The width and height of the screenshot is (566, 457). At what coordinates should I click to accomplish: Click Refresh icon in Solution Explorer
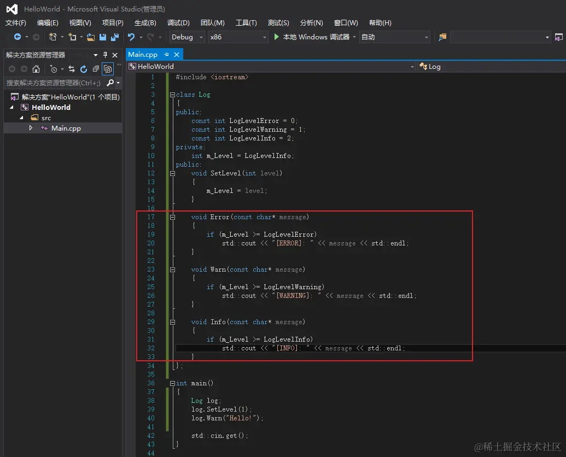point(84,69)
